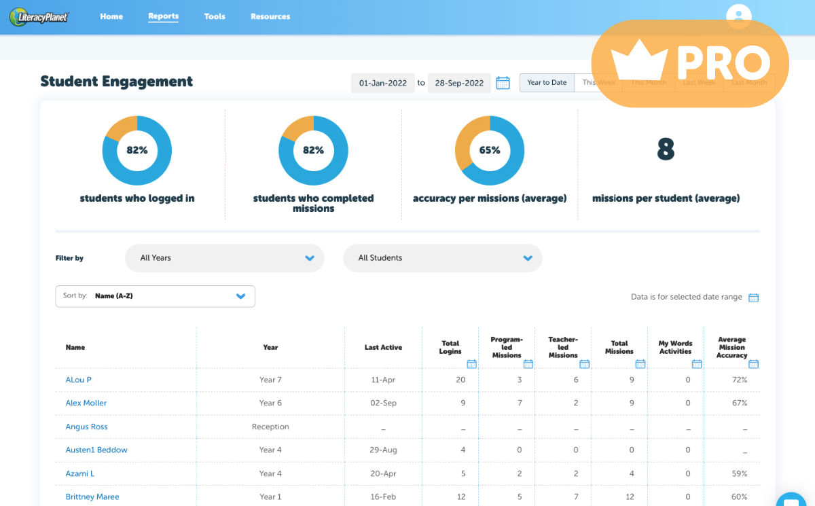Navigate to the Resources menu
815x506 pixels.
[x=270, y=16]
